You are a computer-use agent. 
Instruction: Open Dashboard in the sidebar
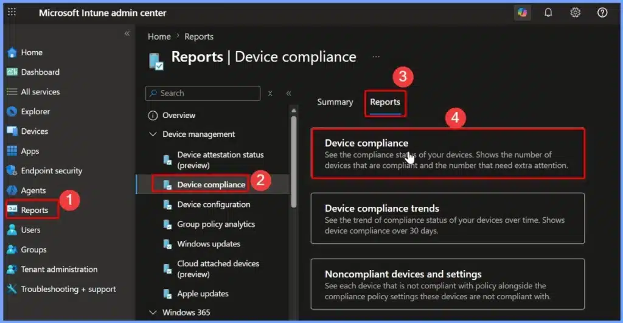pyautogui.click(x=40, y=72)
